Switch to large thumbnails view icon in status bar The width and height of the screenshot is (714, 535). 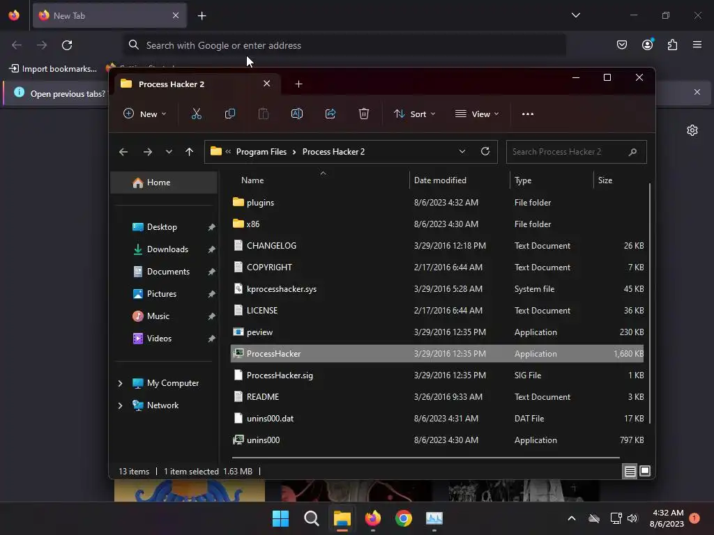pos(645,472)
